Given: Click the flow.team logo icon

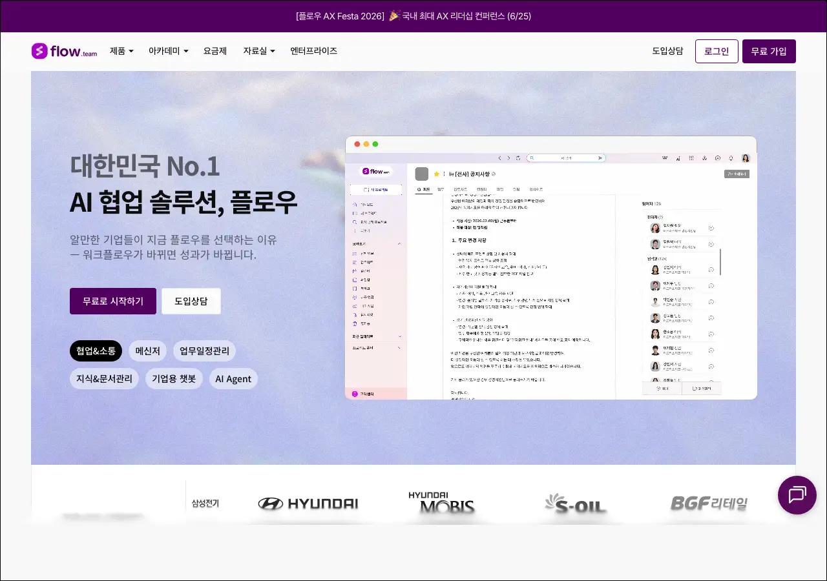Looking at the screenshot, I should (39, 51).
